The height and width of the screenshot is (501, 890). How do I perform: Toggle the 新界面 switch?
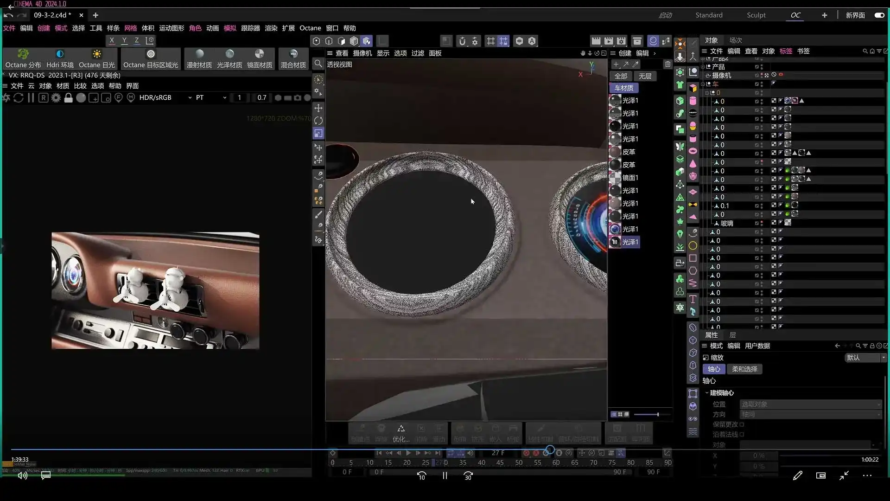(x=879, y=15)
